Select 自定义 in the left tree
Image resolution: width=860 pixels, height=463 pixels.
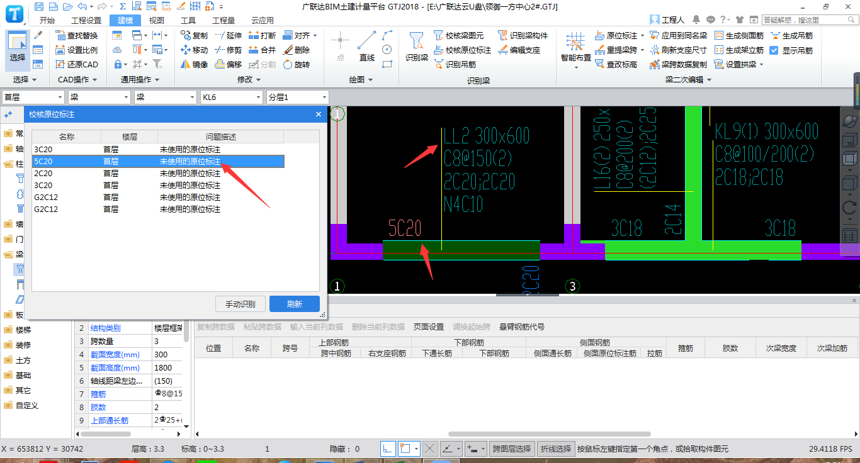pyautogui.click(x=27, y=406)
